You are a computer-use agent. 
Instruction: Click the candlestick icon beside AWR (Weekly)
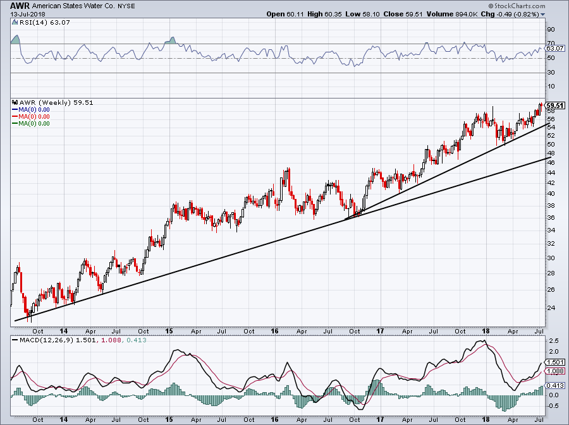[x=15, y=102]
